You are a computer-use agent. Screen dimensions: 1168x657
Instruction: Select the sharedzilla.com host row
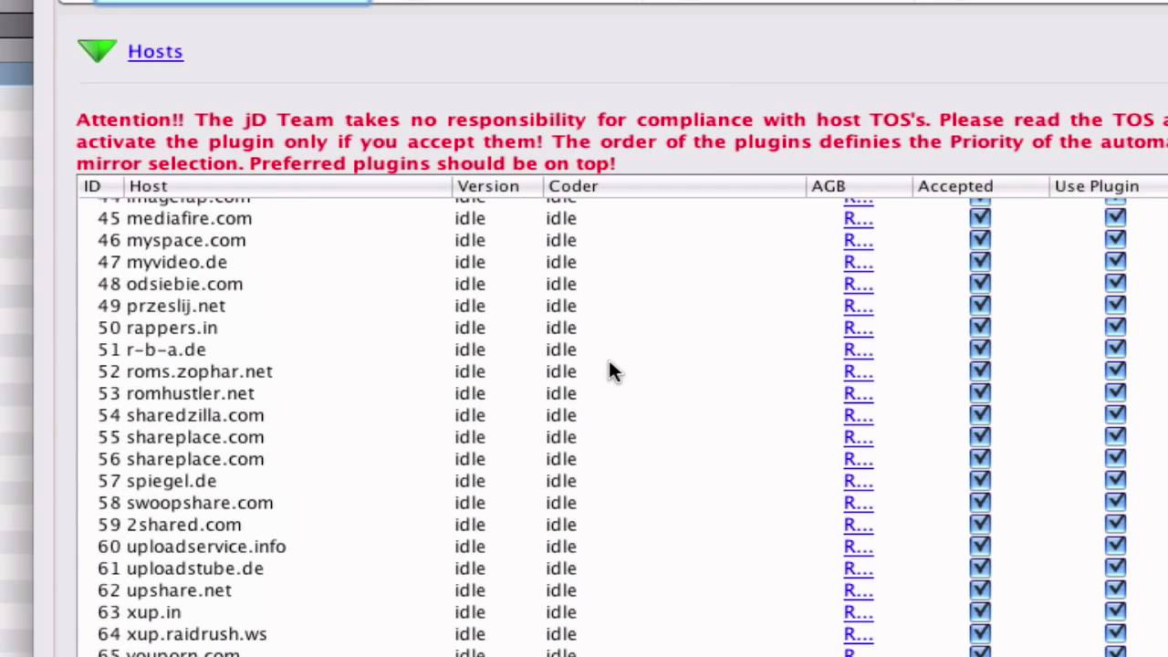click(623, 415)
